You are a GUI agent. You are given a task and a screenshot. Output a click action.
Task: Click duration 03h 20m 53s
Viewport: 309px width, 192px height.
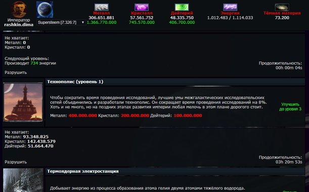click(x=289, y=162)
